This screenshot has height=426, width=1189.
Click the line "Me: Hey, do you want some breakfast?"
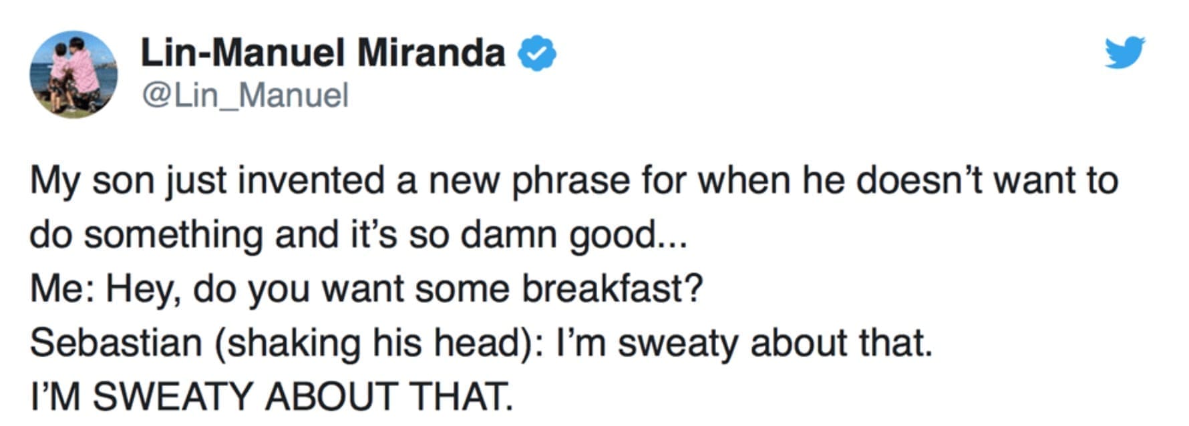point(367,288)
